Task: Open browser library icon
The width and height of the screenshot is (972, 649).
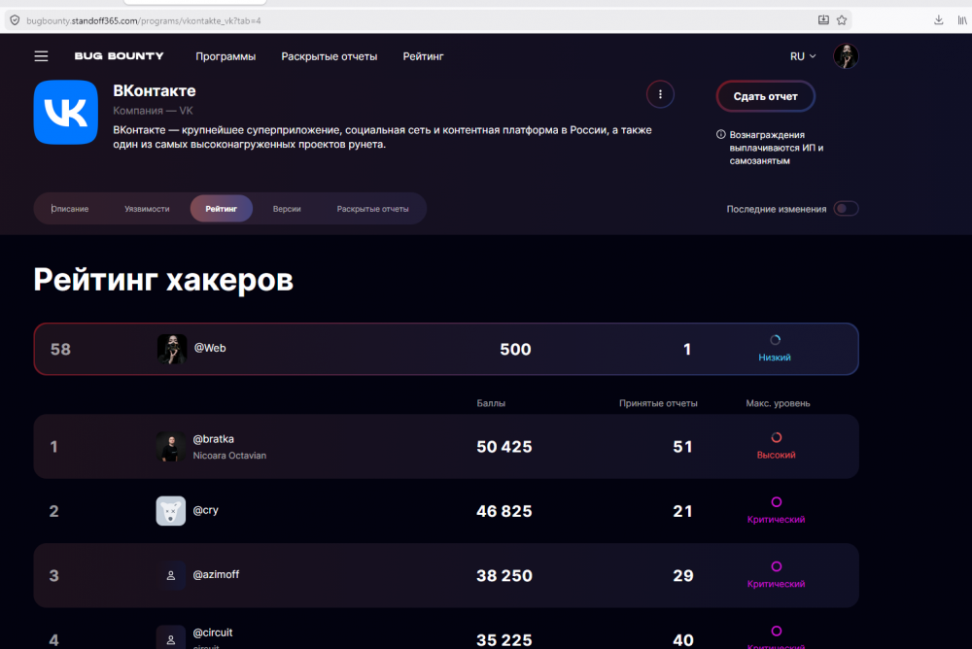Action: [962, 20]
